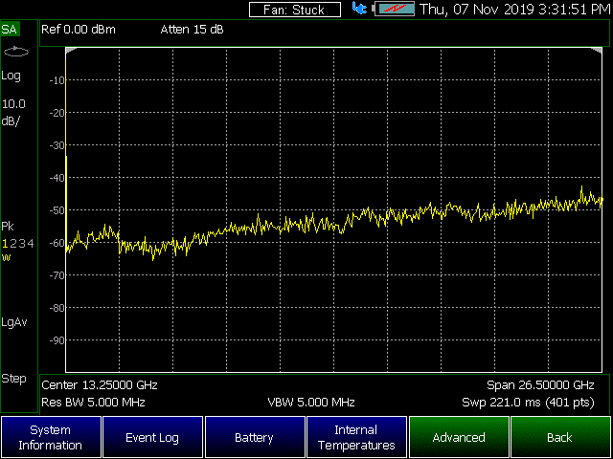The image size is (613, 459).
Task: Select trace number 1
Action: 5,244
